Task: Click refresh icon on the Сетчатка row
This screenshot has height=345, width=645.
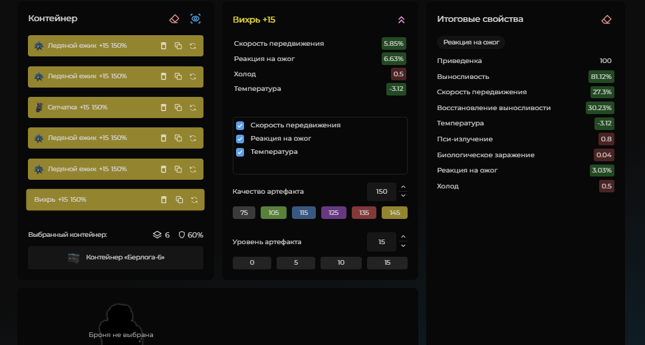Action: (x=193, y=107)
